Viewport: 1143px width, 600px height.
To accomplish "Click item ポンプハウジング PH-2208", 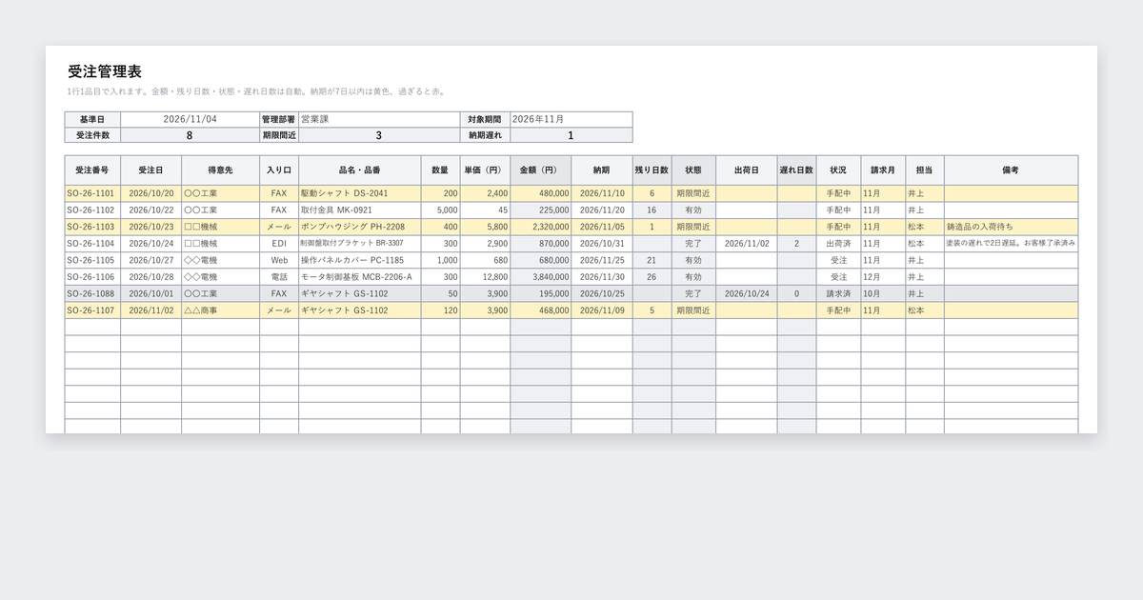I will click(x=360, y=227).
